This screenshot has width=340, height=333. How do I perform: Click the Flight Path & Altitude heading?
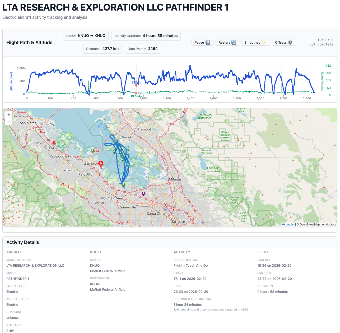(29, 43)
